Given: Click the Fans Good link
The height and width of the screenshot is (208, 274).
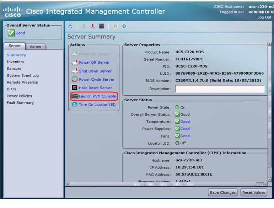Looking at the screenshot, I should [x=185, y=136].
